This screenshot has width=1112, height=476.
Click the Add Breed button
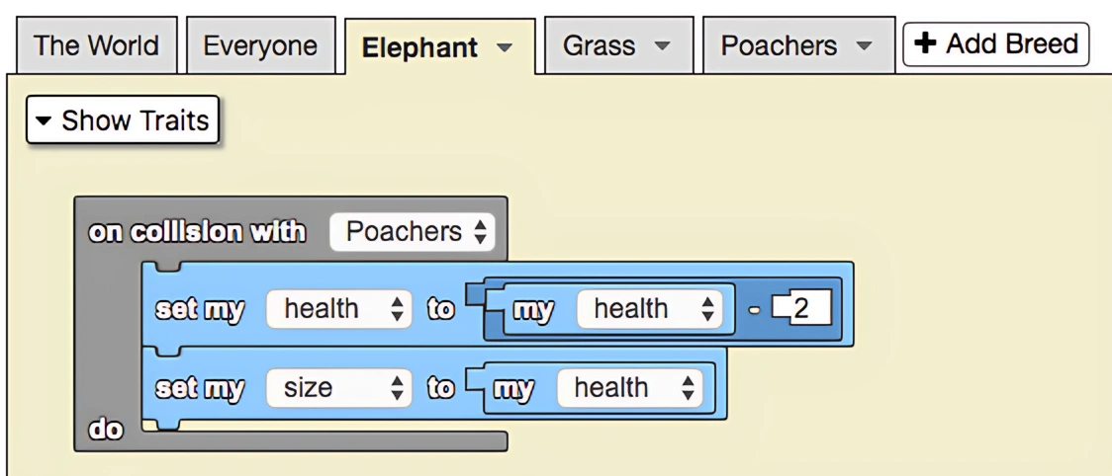click(x=995, y=44)
